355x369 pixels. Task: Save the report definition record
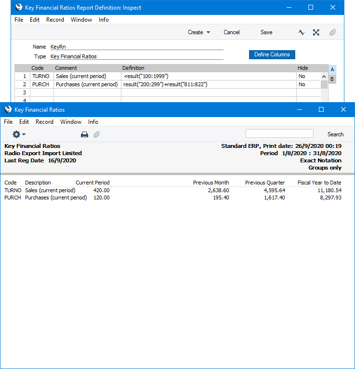click(266, 32)
